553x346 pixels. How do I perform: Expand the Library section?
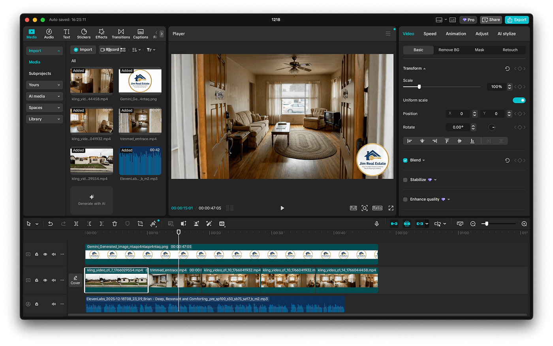44,119
